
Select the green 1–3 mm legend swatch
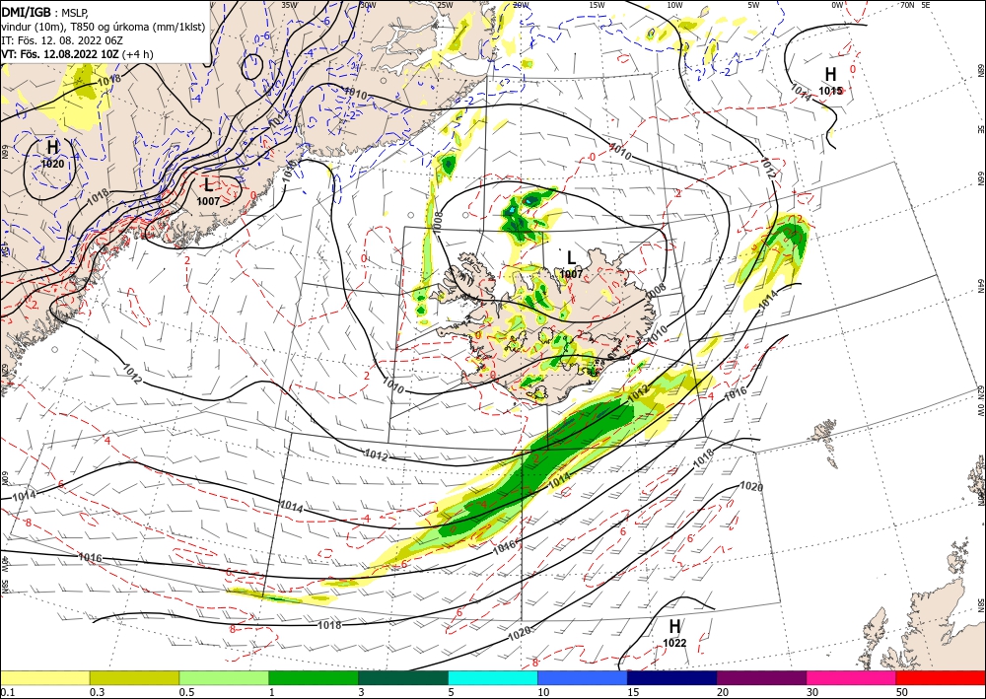tap(314, 677)
